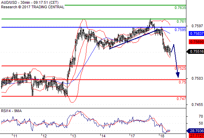204x138 pixels.
Task: Click date 18 on the time axis
Action: click(x=162, y=136)
